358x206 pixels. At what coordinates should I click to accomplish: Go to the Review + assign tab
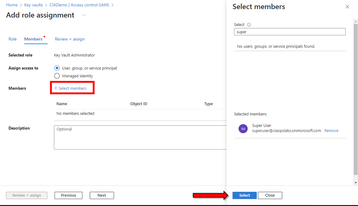(70, 39)
